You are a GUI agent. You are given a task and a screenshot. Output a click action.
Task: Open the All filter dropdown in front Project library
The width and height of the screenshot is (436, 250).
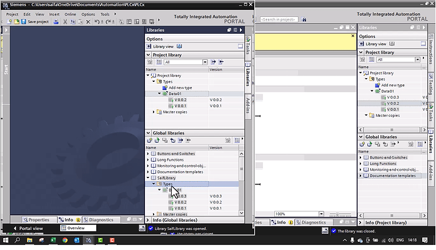pyautogui.click(x=205, y=62)
